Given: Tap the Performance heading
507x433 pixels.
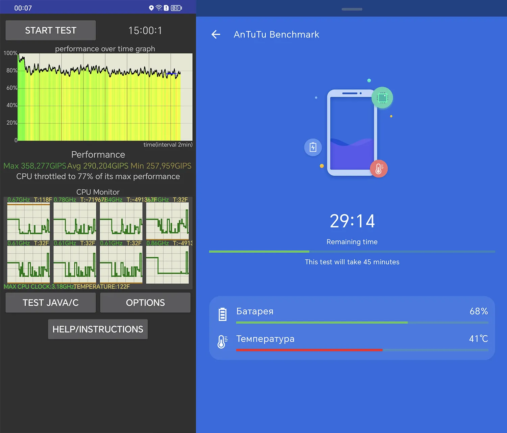Looking at the screenshot, I should 98,155.
